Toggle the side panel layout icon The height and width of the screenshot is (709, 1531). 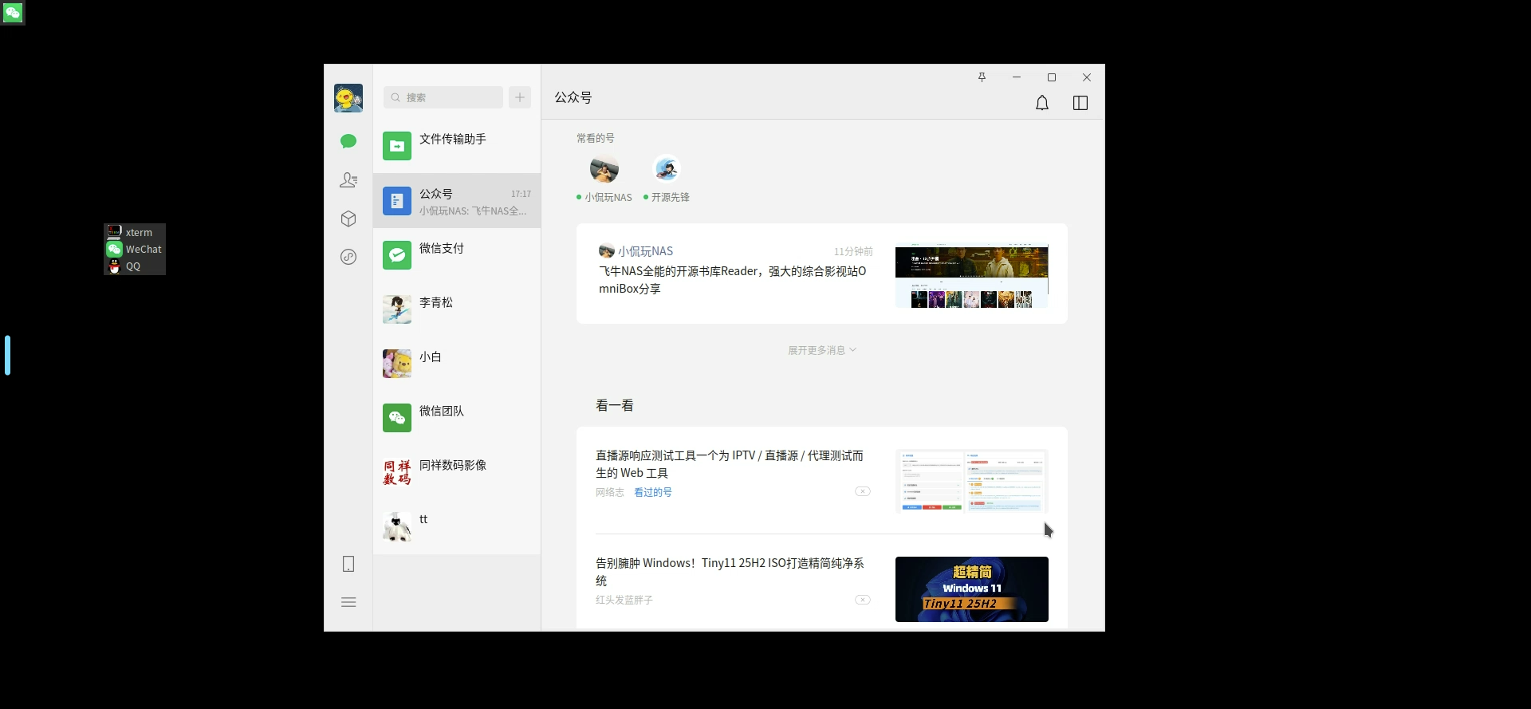[1080, 103]
